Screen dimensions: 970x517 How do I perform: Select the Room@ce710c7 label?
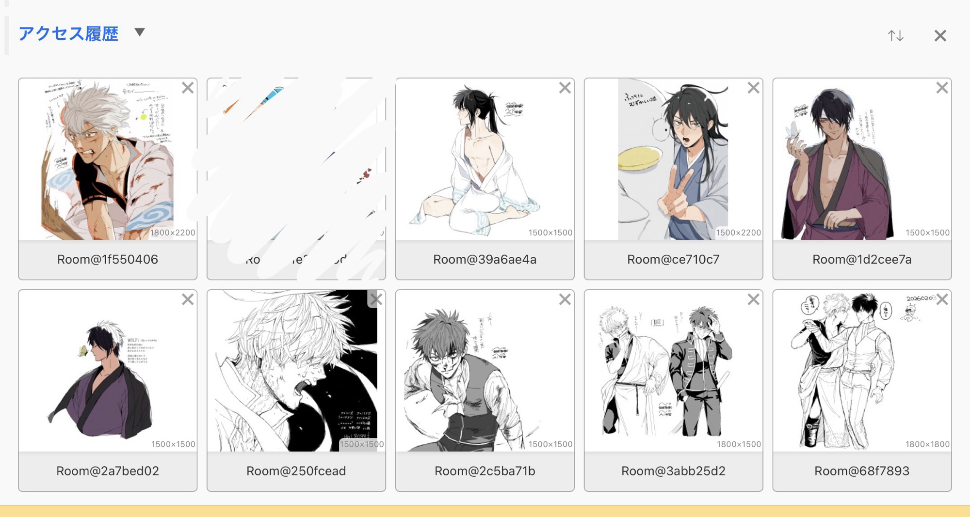(x=673, y=259)
